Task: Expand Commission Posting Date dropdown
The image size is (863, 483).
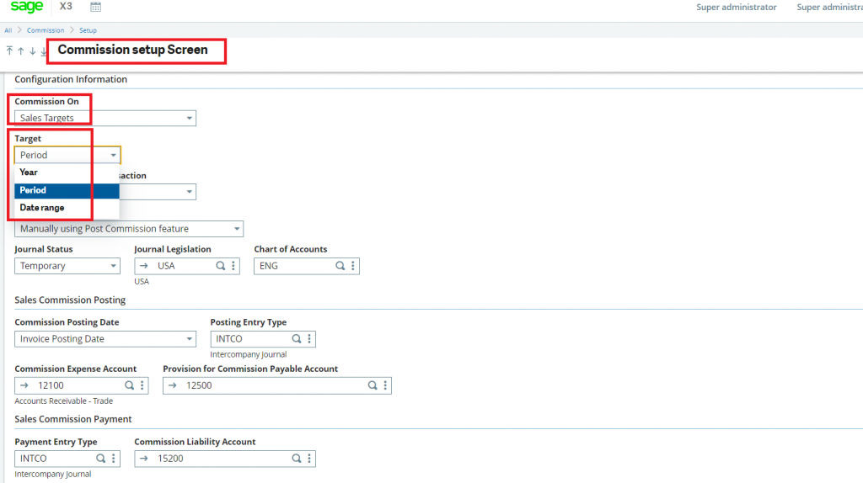Action: point(190,339)
